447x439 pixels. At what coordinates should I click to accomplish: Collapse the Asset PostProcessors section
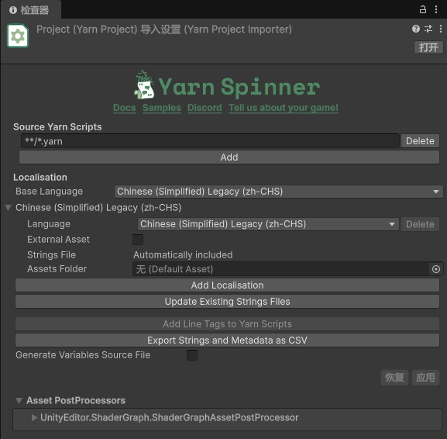[19, 400]
